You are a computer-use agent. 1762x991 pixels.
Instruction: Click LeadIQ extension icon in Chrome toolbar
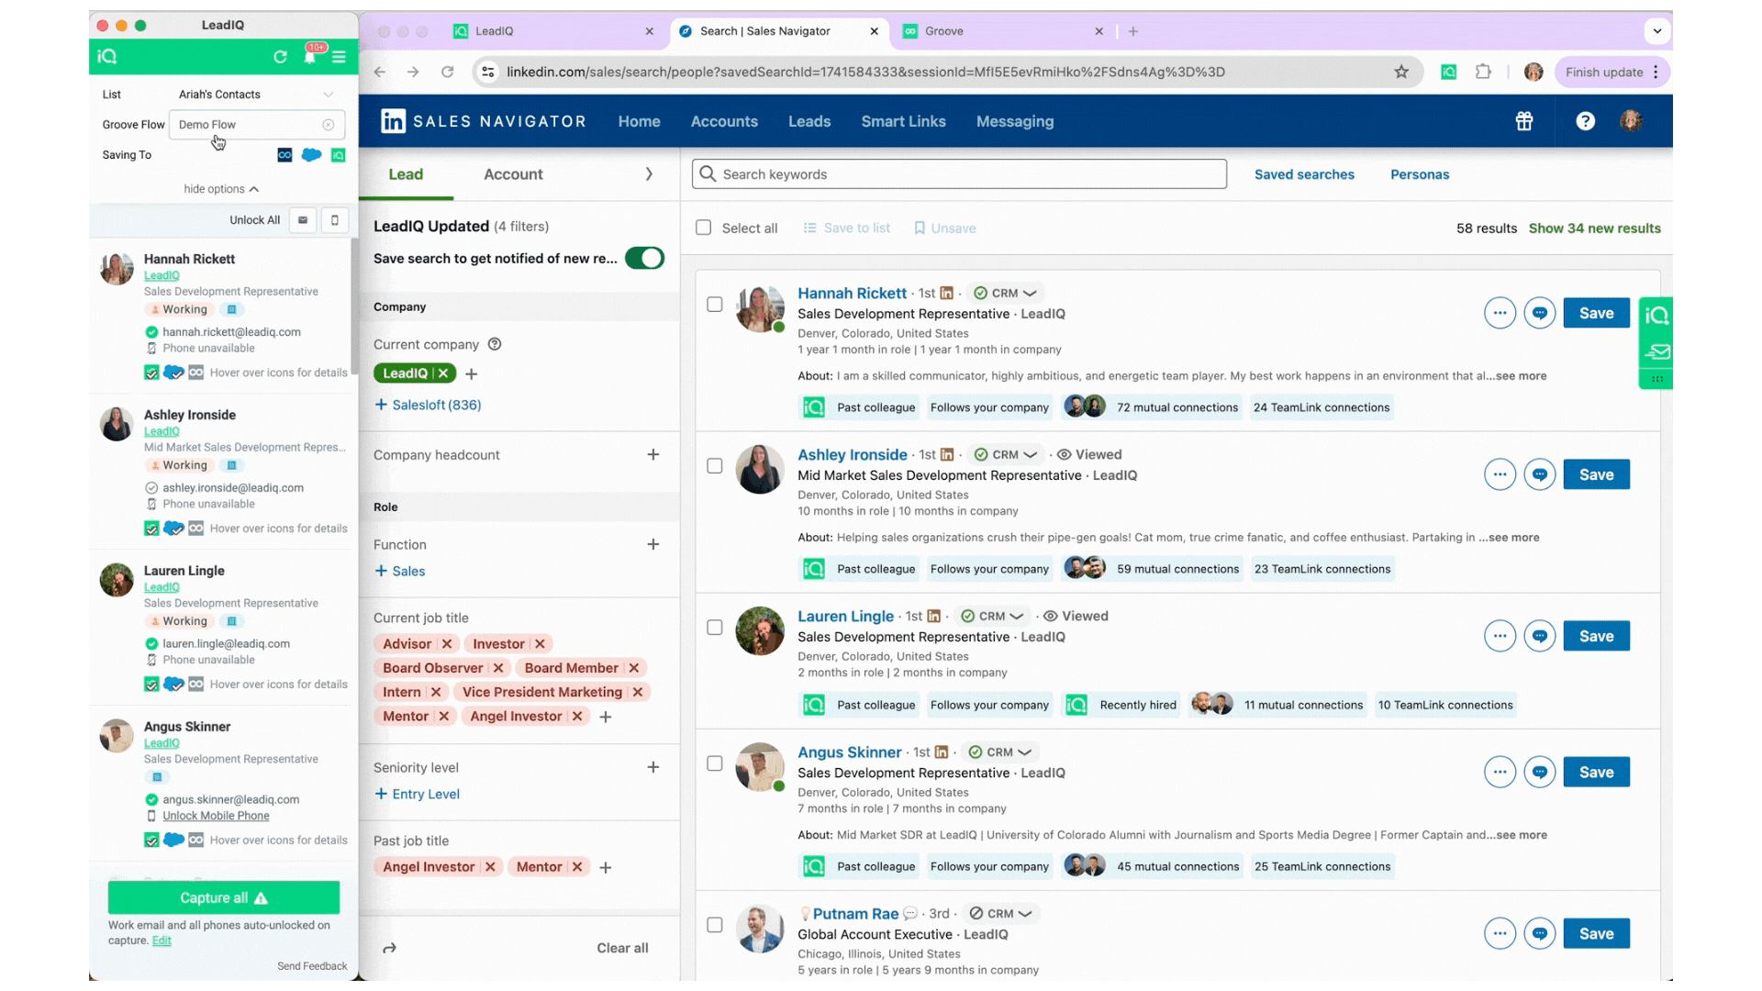click(1448, 72)
